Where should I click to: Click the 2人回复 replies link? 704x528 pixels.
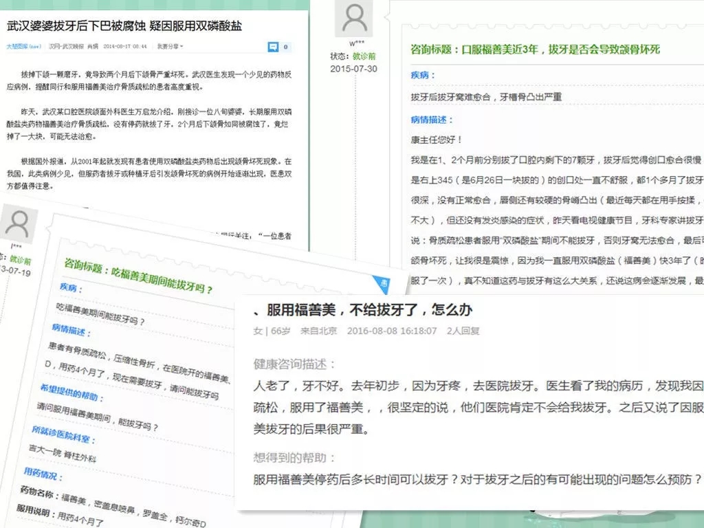point(465,331)
